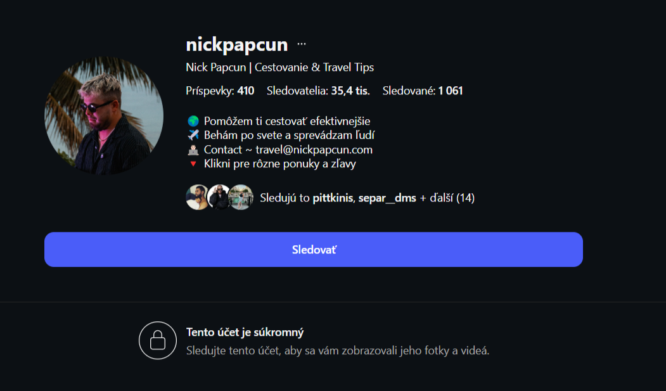This screenshot has height=391, width=666.
Task: Follow the account with the Sledovať button
Action: [x=314, y=250]
